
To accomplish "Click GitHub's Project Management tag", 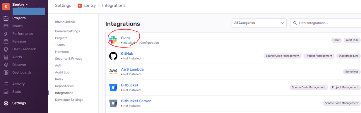I will pyautogui.click(x=319, y=56).
